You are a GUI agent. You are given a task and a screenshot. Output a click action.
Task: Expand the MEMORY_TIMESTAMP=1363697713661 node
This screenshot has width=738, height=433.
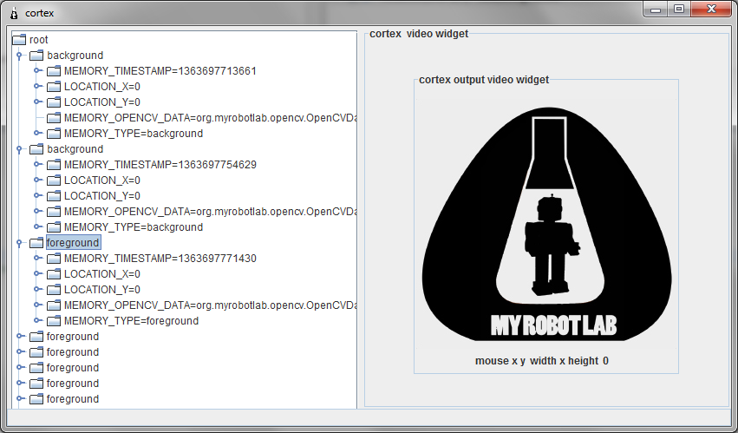pyautogui.click(x=37, y=70)
